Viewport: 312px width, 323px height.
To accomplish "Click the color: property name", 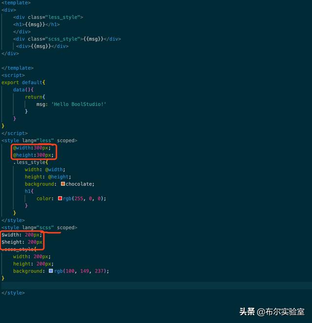I will pyautogui.click(x=45, y=198).
